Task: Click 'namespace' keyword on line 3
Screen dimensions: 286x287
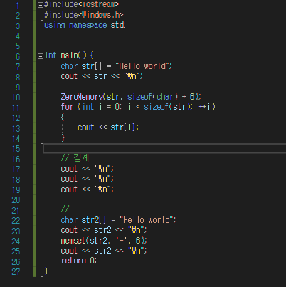Action: click(88, 25)
